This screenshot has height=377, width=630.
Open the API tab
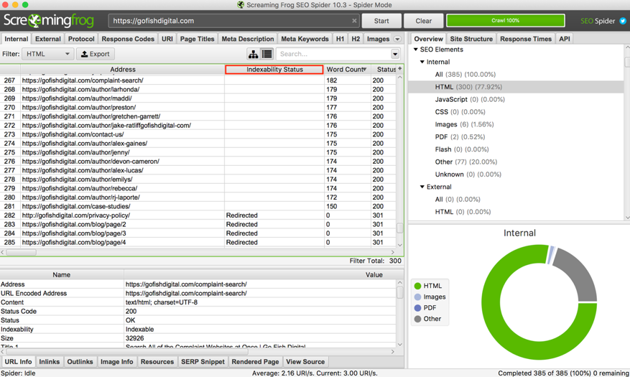pos(564,39)
